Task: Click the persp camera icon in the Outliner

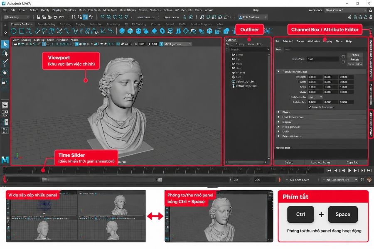Action: [x=234, y=55]
